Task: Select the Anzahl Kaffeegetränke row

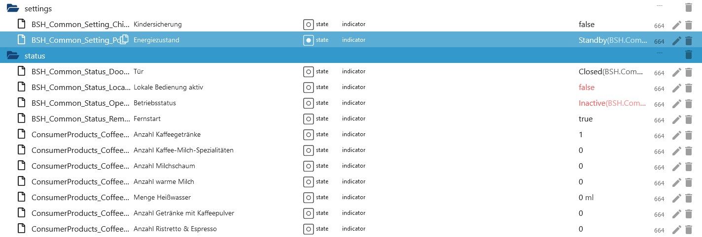Action: coord(167,134)
